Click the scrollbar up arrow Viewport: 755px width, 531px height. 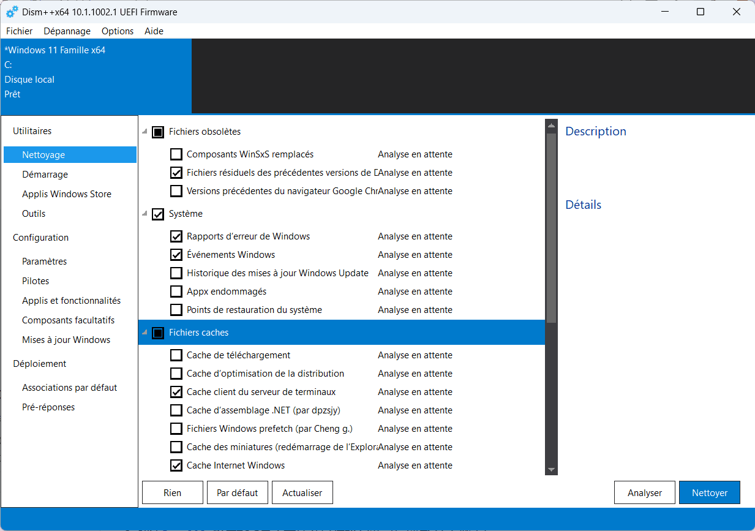tap(551, 126)
